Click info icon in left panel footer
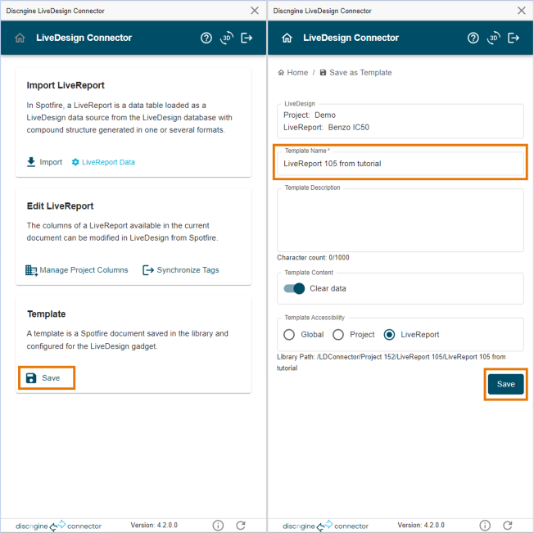 point(218,526)
